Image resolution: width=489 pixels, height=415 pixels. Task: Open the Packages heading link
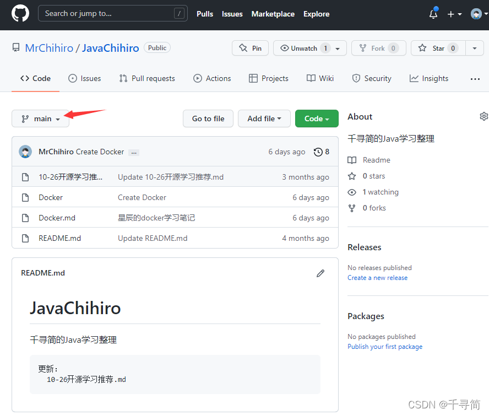click(366, 316)
